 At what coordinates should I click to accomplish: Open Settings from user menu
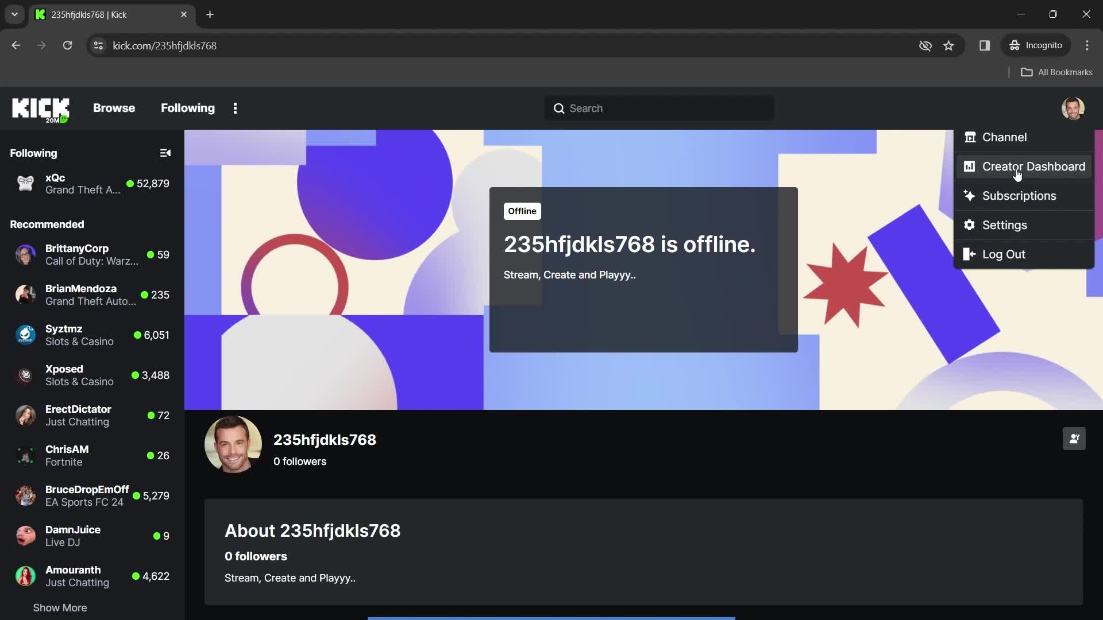[1024, 225]
